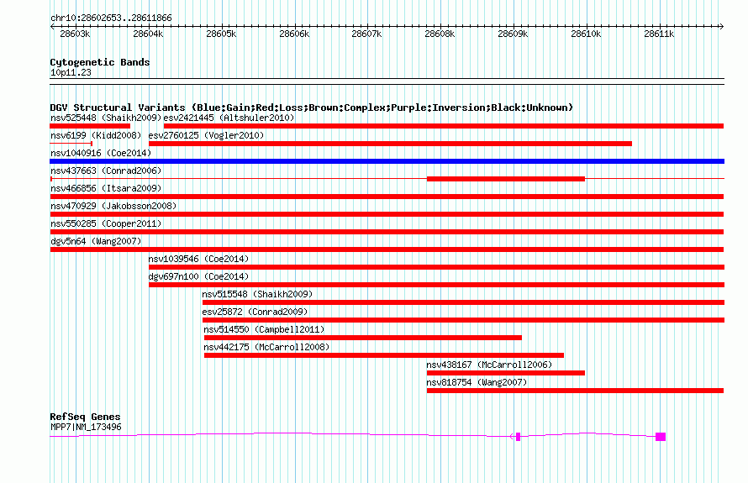Click the DGV Structural Variants track title
This screenshot has height=483, width=748.
[312, 108]
